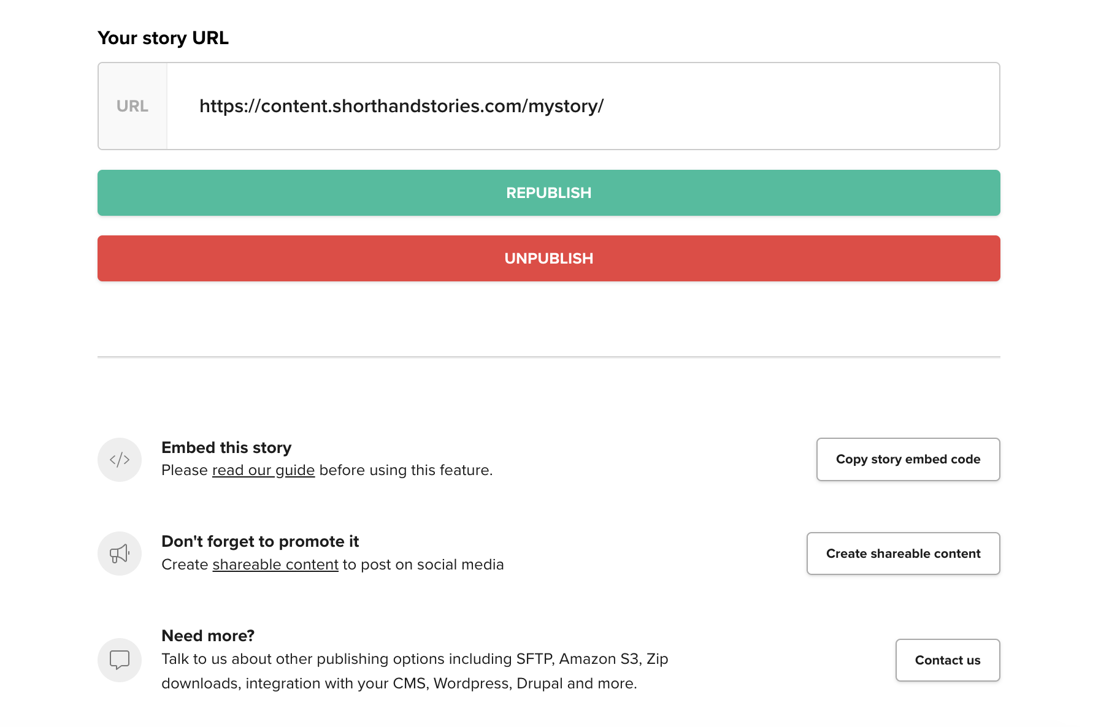
Task: Copy the story embed code
Action: tap(908, 459)
